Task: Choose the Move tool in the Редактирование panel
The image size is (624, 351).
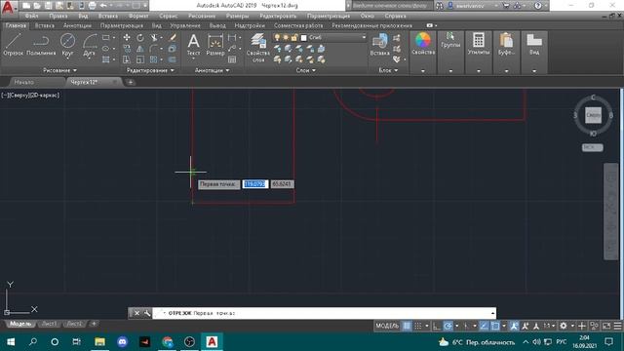Action: [127, 37]
